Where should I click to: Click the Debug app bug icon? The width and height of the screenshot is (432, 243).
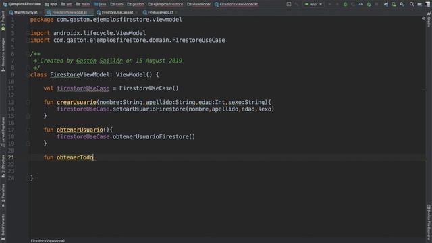pyautogui.click(x=345, y=4)
